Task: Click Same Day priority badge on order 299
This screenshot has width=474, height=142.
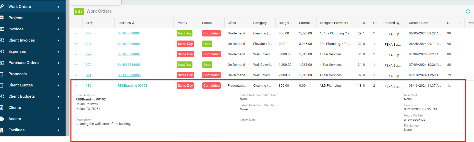Action: click(185, 54)
